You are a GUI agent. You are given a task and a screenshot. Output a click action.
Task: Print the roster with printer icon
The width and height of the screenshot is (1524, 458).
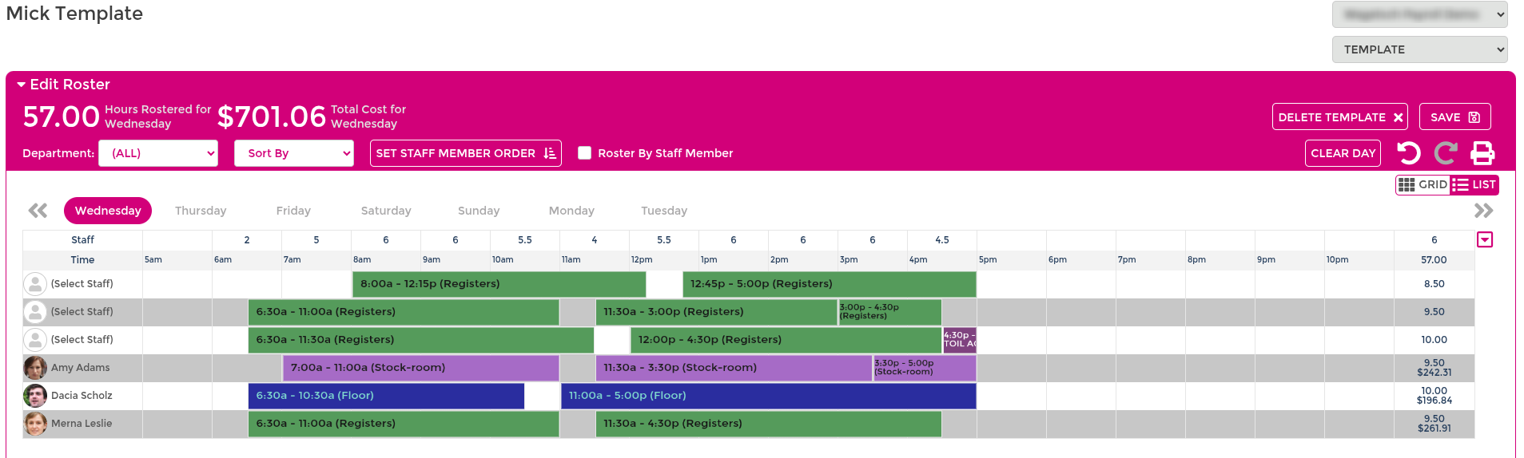point(1482,153)
